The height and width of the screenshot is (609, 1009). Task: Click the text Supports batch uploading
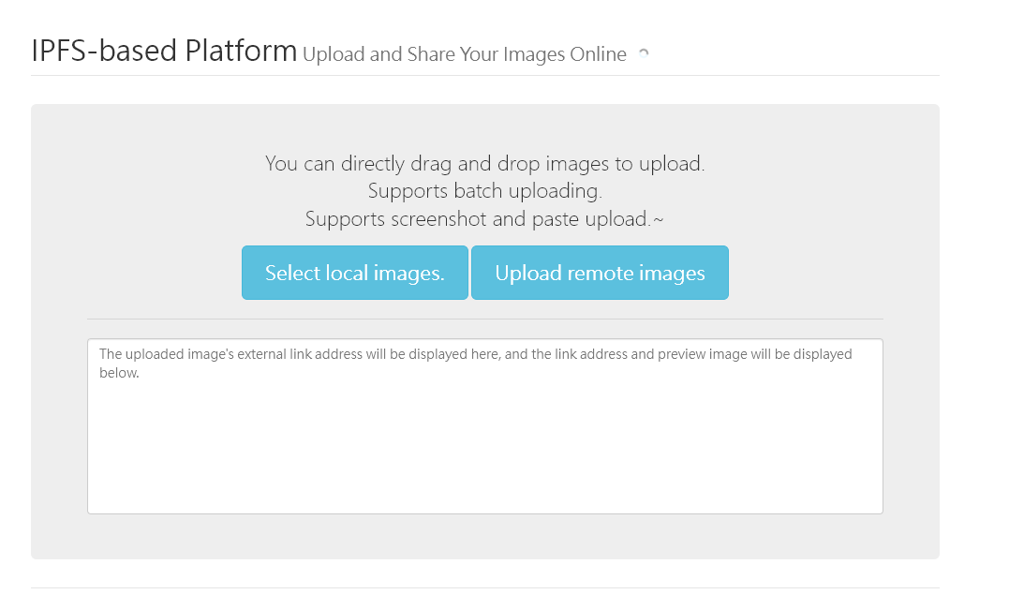[484, 190]
